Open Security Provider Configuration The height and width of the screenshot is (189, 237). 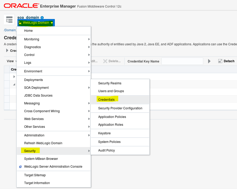(x=120, y=108)
